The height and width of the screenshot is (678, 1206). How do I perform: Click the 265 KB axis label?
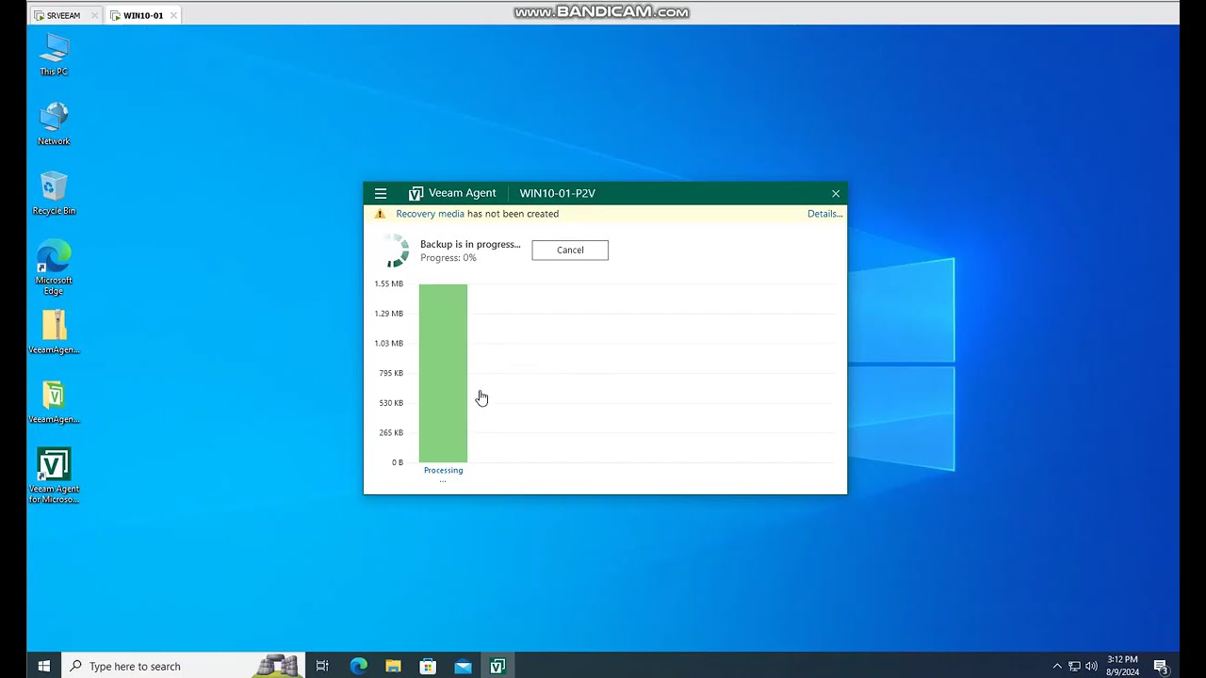tap(391, 432)
